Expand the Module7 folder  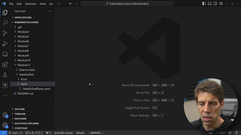tap(33, 46)
